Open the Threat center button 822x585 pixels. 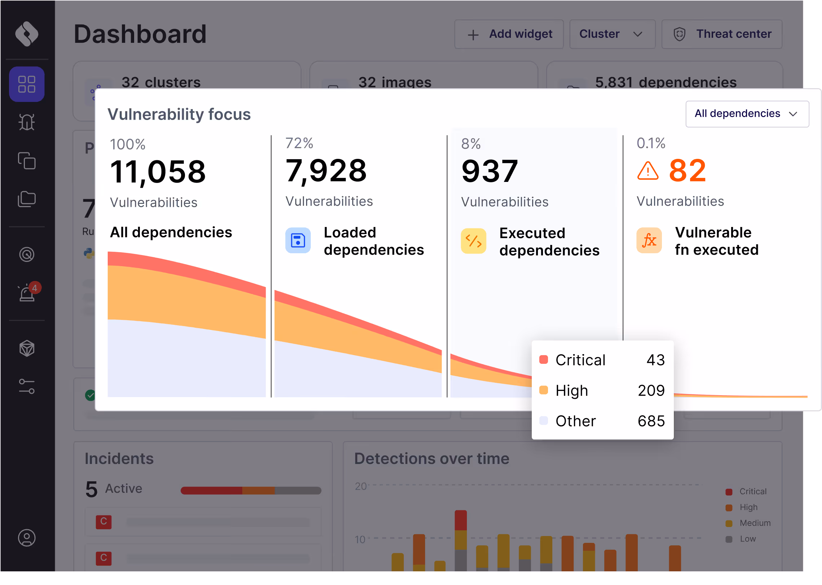tap(722, 34)
